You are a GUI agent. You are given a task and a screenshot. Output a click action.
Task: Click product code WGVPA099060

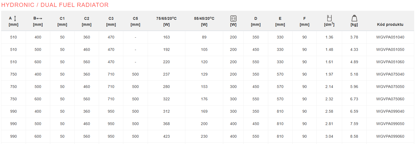(x=390, y=136)
